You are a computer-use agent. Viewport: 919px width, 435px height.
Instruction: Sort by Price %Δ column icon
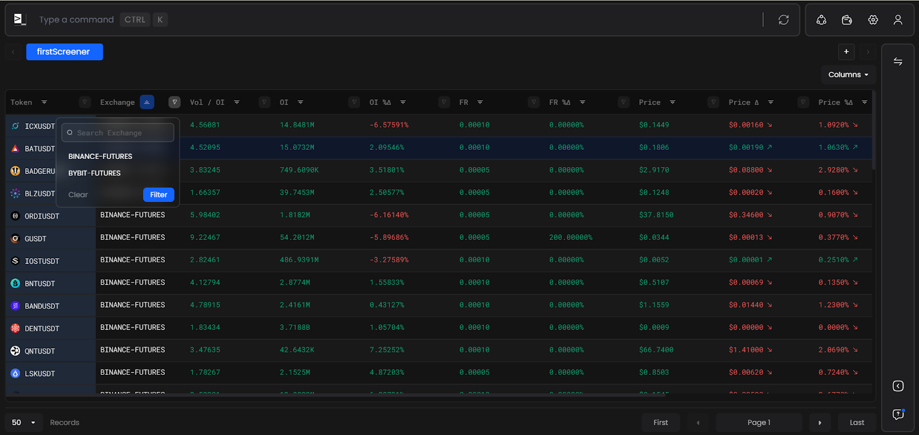(x=864, y=102)
